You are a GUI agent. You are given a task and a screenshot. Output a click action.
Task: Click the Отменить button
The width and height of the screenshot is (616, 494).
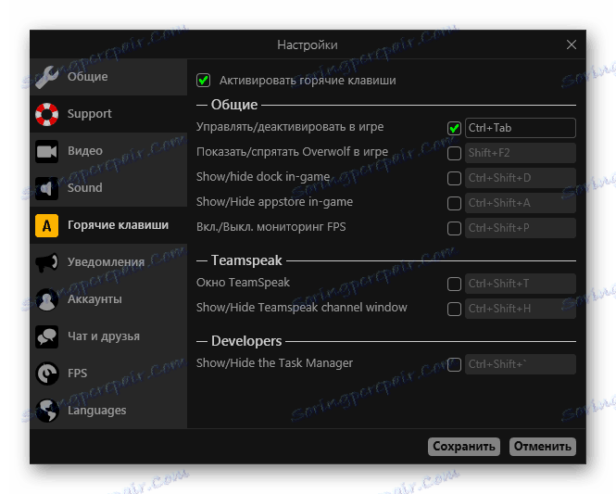tap(543, 447)
